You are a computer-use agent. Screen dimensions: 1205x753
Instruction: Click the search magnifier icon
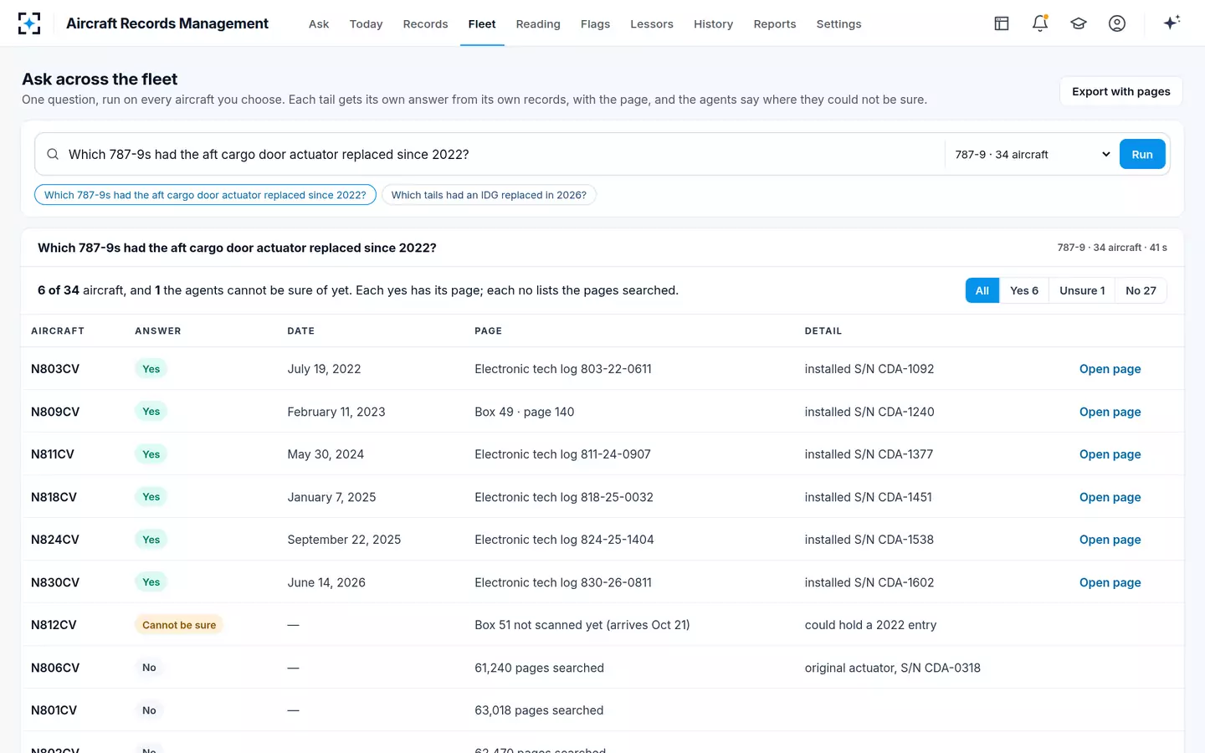click(53, 154)
